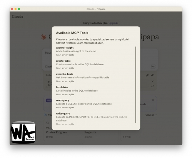Open the Learn more about MCP link

(x=90, y=43)
